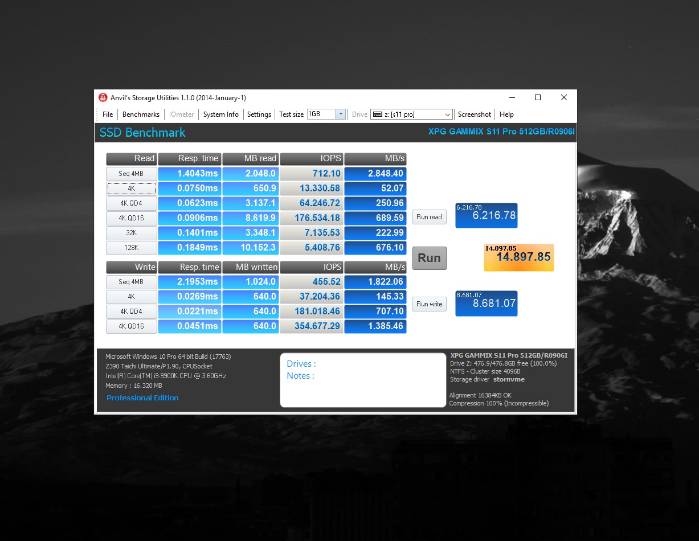Click the MB read column header

tap(250, 159)
